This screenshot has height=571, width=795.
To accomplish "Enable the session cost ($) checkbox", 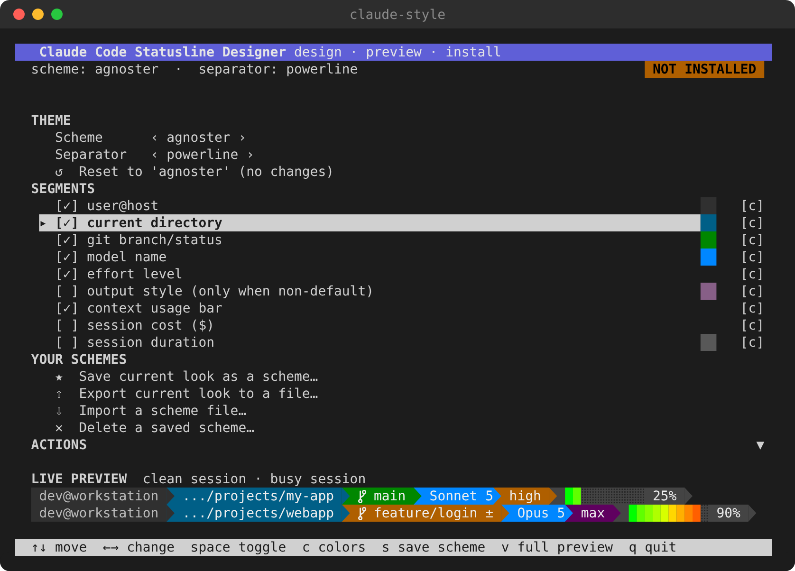I will 67,325.
